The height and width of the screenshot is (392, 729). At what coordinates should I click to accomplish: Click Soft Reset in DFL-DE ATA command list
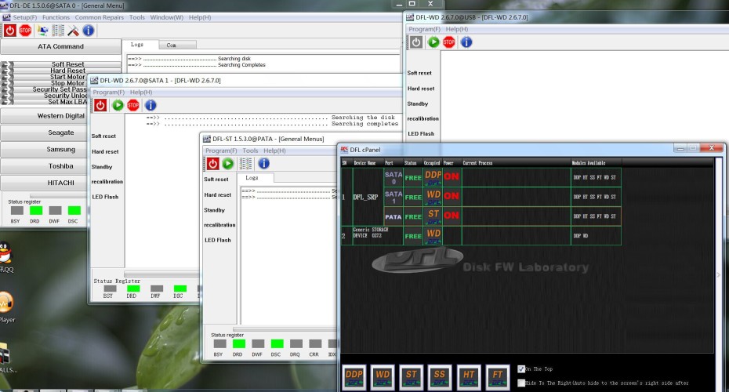tap(68, 64)
